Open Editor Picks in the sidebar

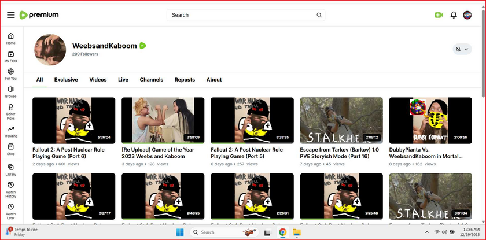click(x=11, y=110)
